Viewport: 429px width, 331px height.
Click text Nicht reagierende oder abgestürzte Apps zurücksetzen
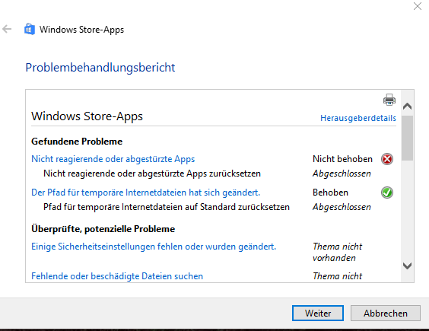152,173
